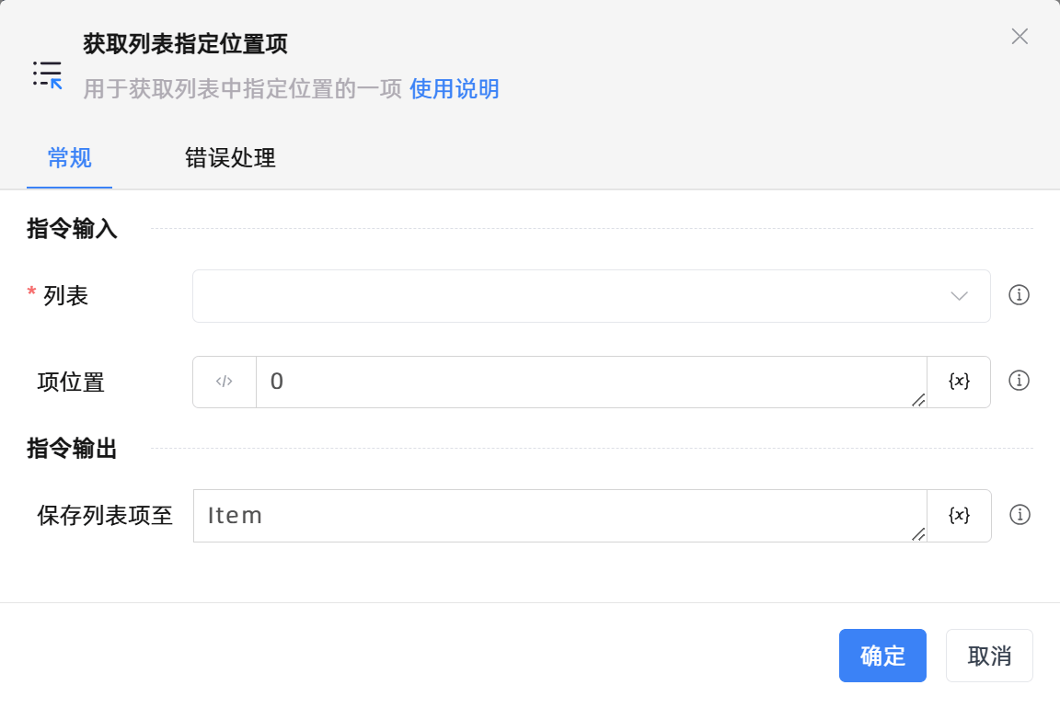Open the 使用说明 help link
This screenshot has width=1060, height=708.
coord(454,89)
